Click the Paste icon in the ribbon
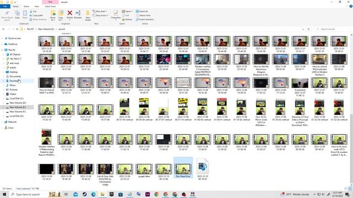Screen dimensions: 353x198 (25, 15)
